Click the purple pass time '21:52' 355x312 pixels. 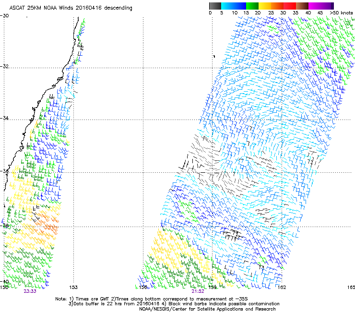[x=198, y=291]
